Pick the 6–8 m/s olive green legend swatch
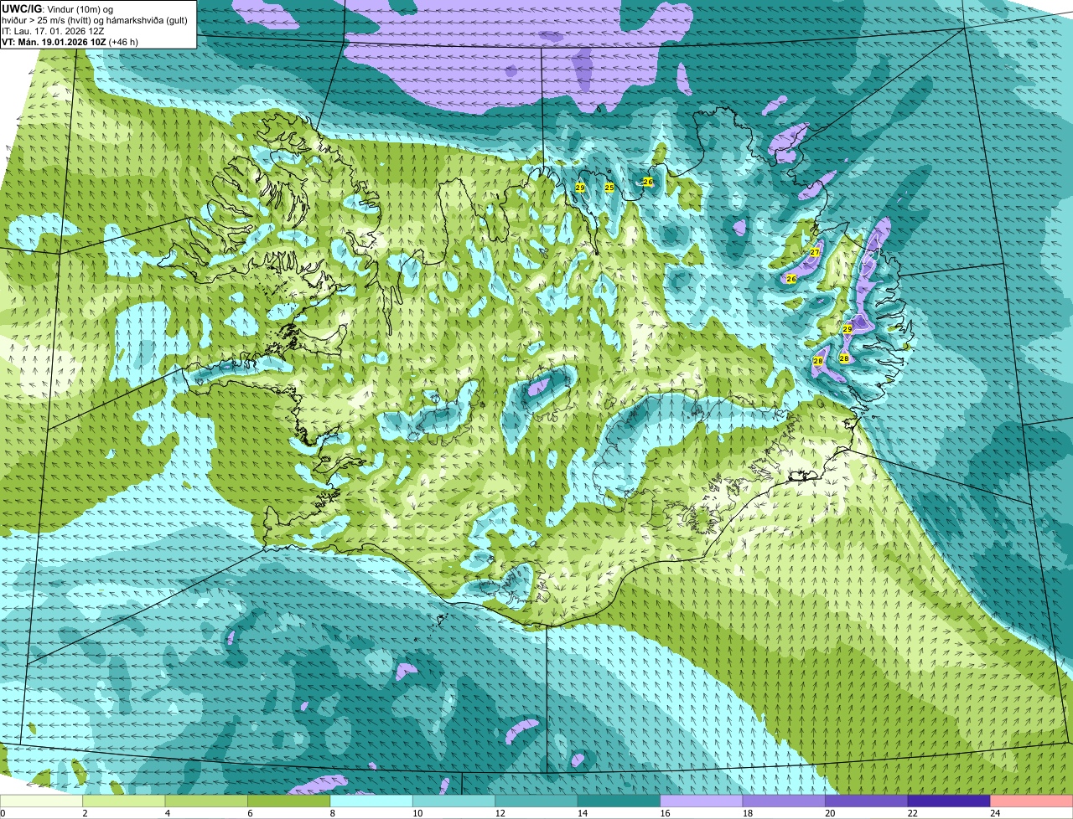This screenshot has width=1073, height=819. coord(289,801)
